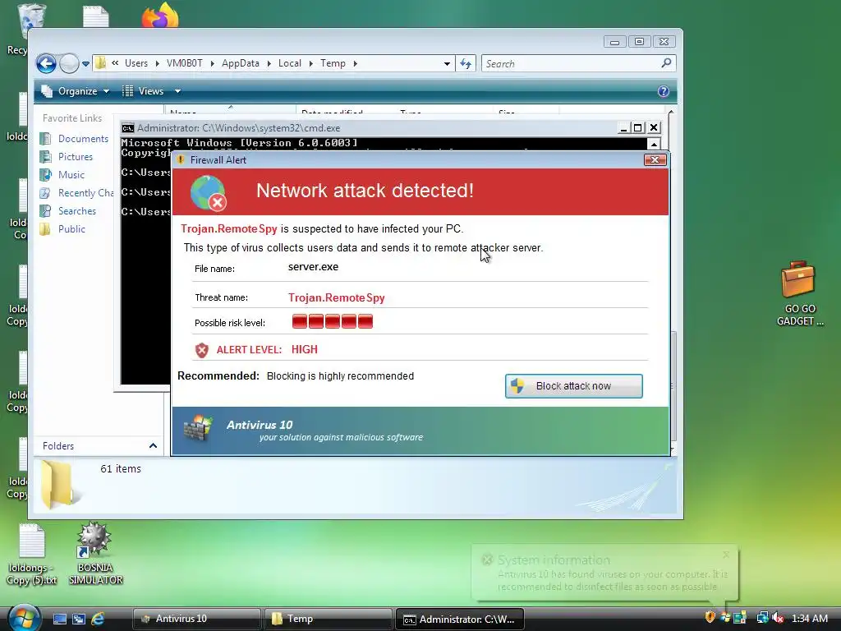Open the Views menu
841x631 pixels.
tap(143, 91)
